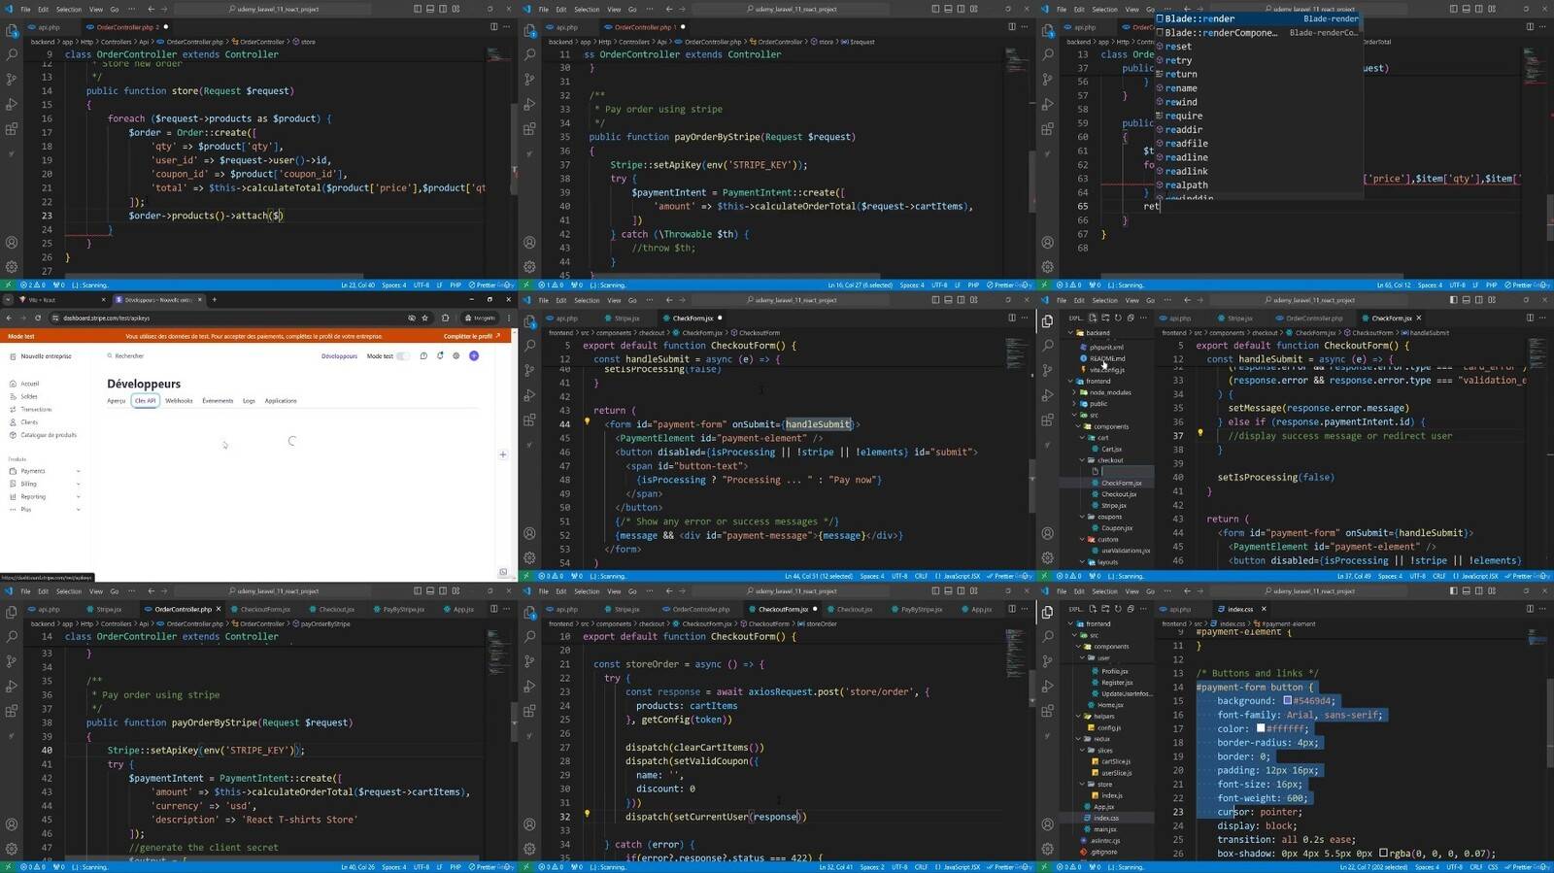Screen dimensions: 1554x873
Task: Expand the Billing section in Stripe sidebar
Action: [x=44, y=484]
